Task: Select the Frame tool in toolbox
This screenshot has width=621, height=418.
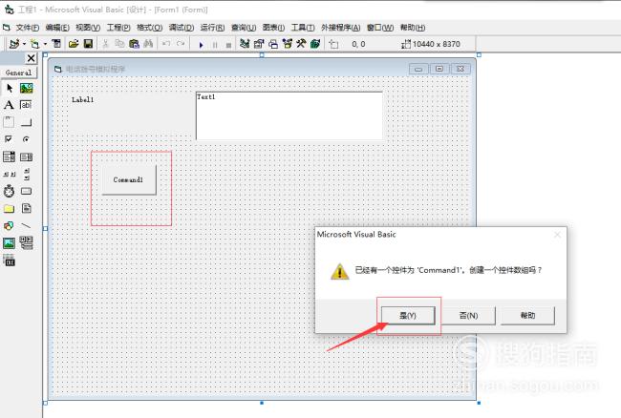Action: coord(10,122)
